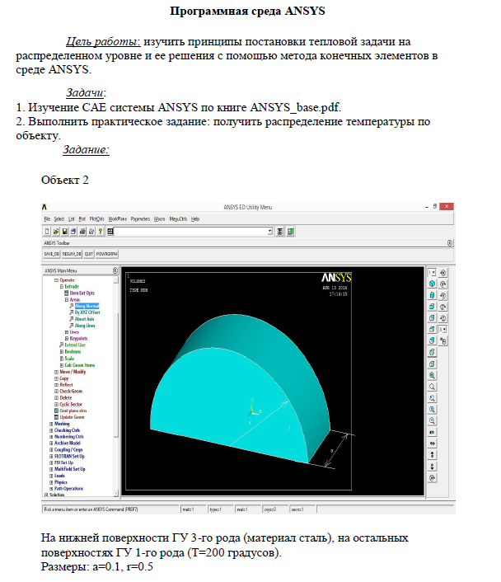Image resolution: width=501 pixels, height=582 pixels.
Task: Expand the Booleans tree node
Action: (x=62, y=351)
